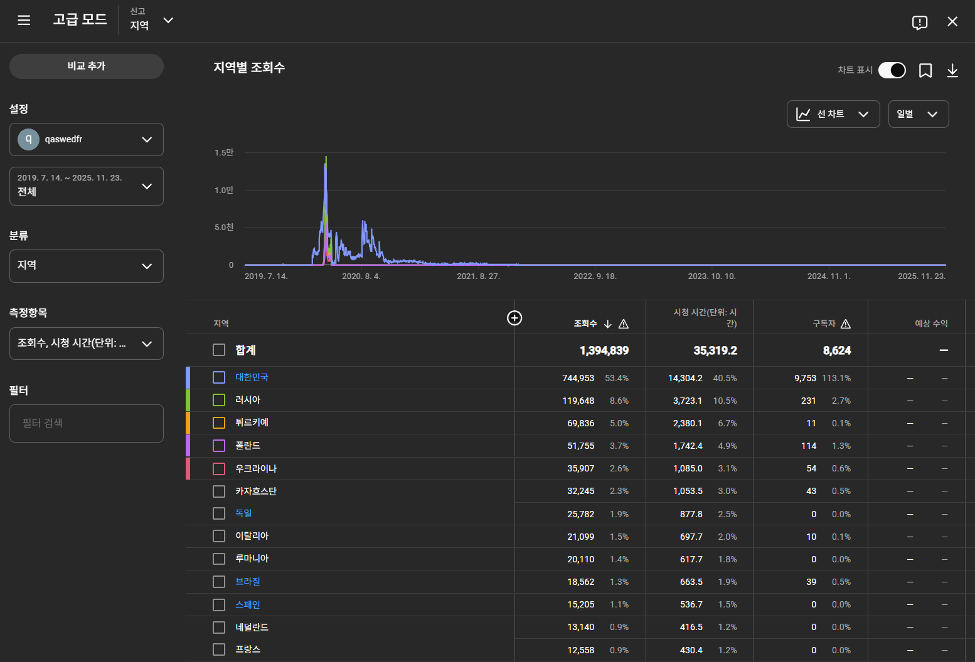Open the 신고 지역 report selector
This screenshot has height=662, width=975.
click(x=151, y=20)
